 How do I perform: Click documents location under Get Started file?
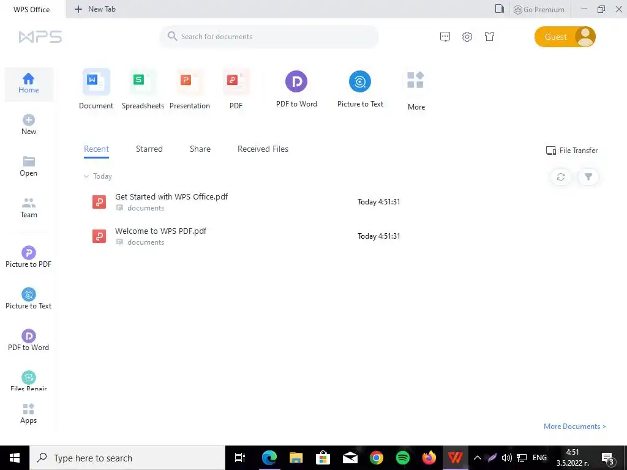[146, 208]
